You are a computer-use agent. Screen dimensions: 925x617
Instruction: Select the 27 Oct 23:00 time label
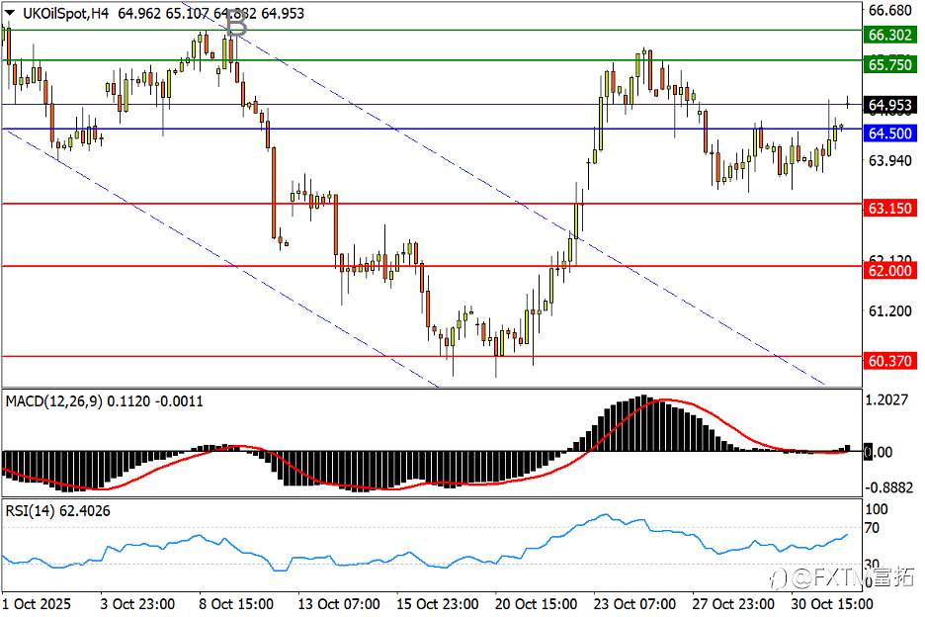(732, 604)
